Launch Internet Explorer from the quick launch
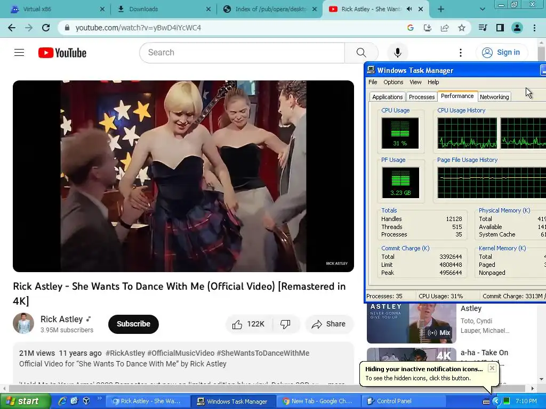546x409 pixels. pyautogui.click(x=62, y=401)
